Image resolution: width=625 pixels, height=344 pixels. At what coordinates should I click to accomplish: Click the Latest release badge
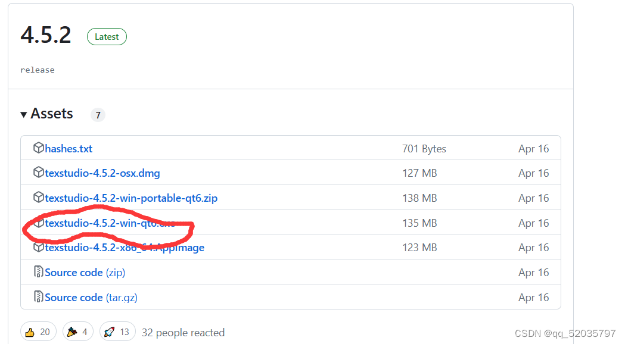(x=107, y=37)
